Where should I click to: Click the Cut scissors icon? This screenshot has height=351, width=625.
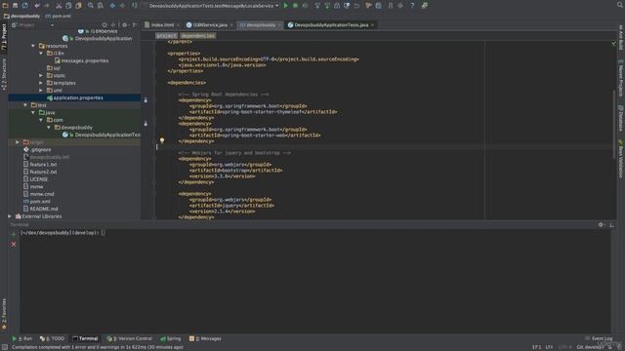click(x=59, y=6)
